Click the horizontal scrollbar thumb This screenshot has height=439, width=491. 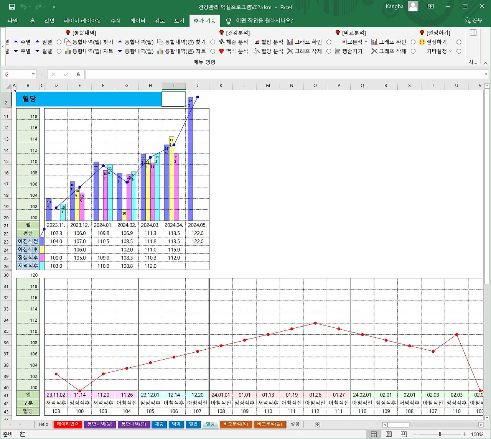click(398, 425)
